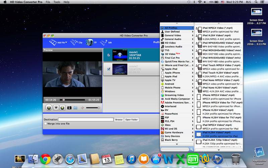
Task: Expand the Android category
Action: 177,84
